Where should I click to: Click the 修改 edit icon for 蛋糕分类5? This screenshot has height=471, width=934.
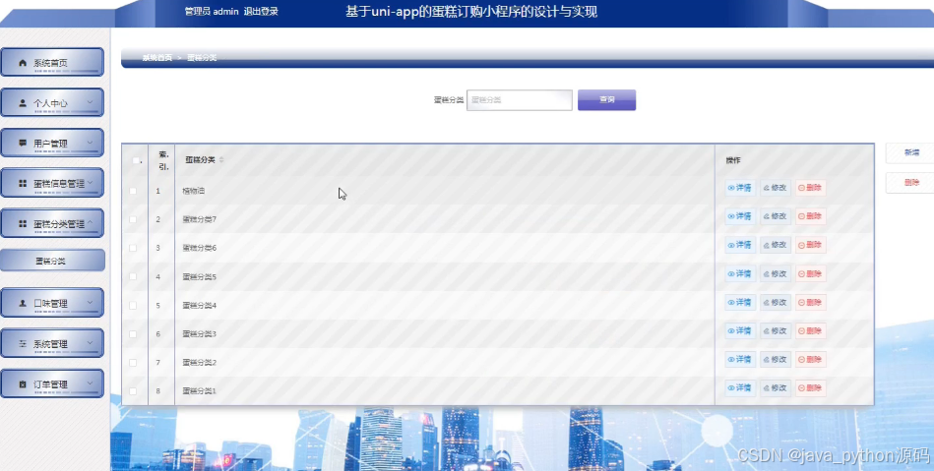click(x=767, y=274)
